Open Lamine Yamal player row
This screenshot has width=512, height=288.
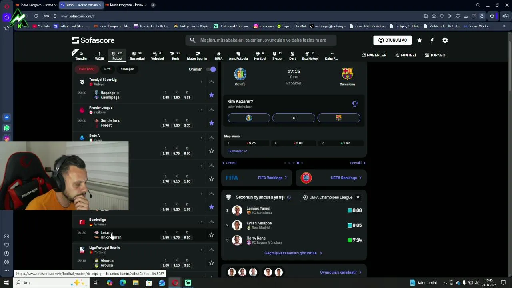[x=294, y=210]
